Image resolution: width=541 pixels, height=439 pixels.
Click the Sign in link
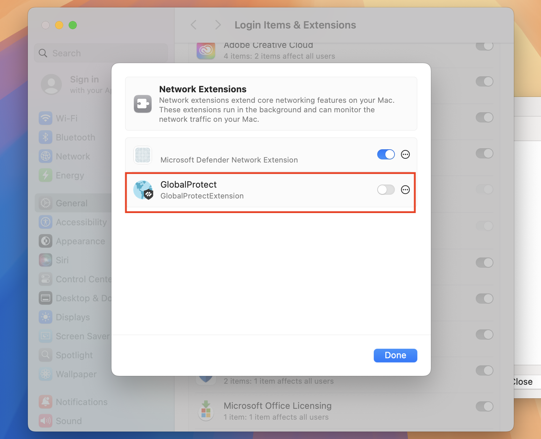point(84,79)
